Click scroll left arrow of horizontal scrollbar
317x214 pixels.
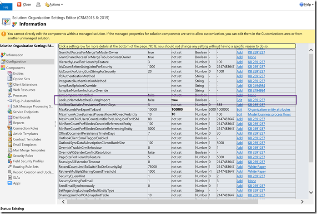(x=63, y=201)
